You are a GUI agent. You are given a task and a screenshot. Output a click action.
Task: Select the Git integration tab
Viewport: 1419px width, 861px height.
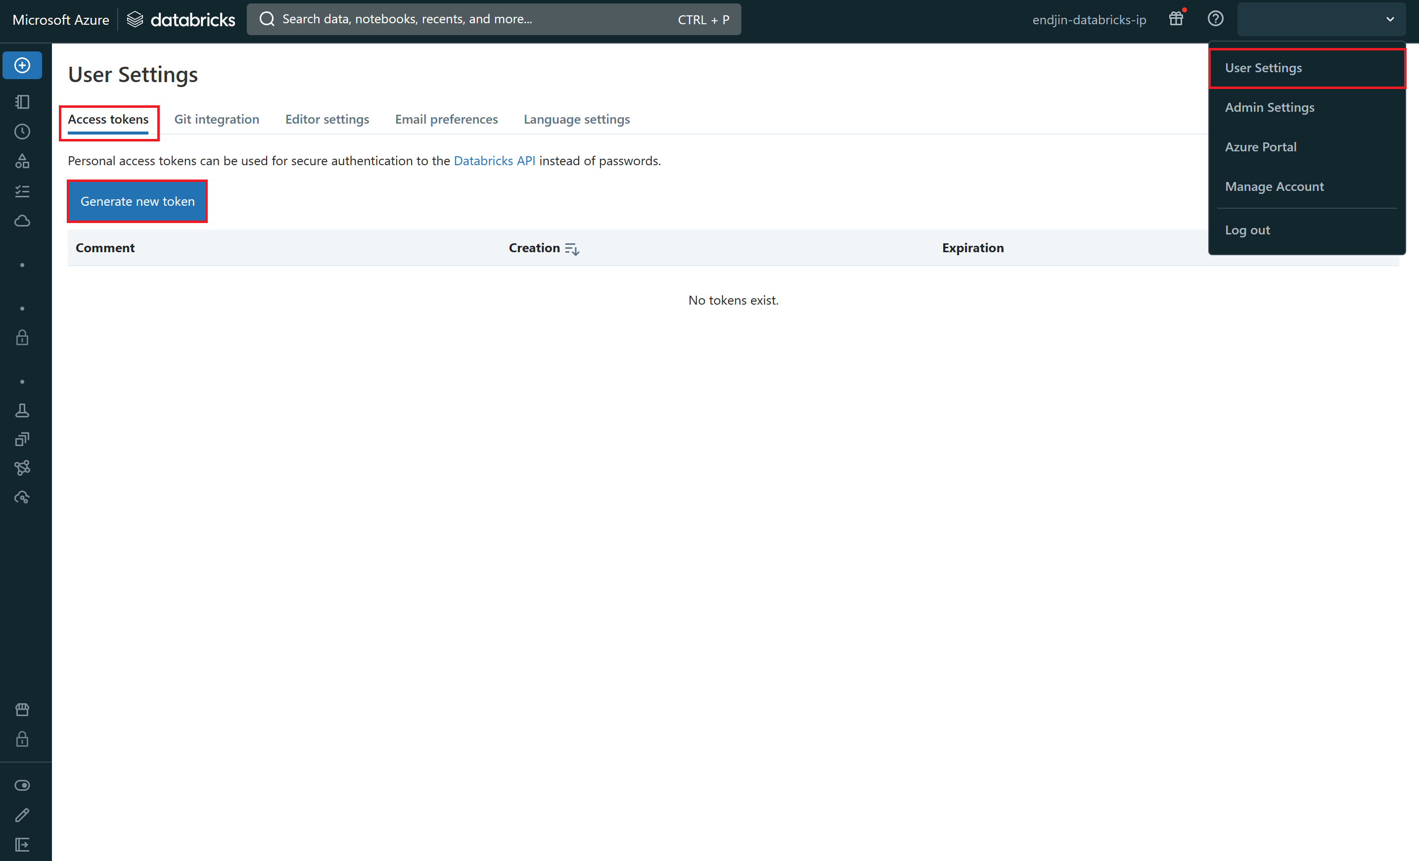[x=217, y=119]
